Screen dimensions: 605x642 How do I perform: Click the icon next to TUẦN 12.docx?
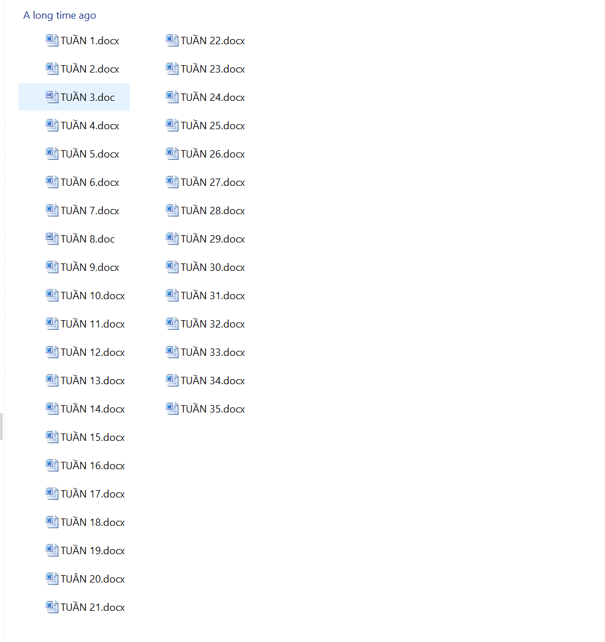coord(52,352)
